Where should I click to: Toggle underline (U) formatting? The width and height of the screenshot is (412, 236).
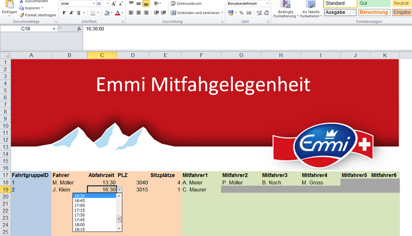coord(78,12)
